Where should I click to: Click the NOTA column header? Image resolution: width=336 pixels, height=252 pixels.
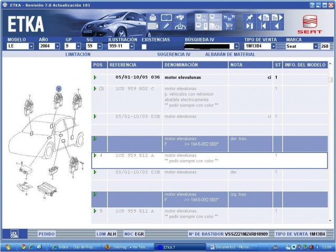(250, 65)
